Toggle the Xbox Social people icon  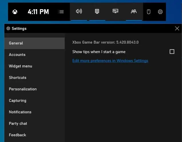[134, 11]
